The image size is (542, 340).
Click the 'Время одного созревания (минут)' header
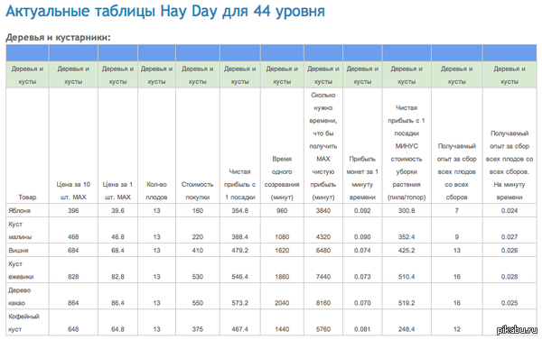[x=282, y=178]
